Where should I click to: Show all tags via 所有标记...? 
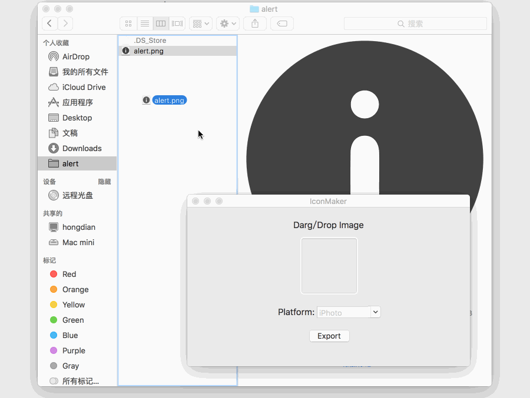[77, 381]
